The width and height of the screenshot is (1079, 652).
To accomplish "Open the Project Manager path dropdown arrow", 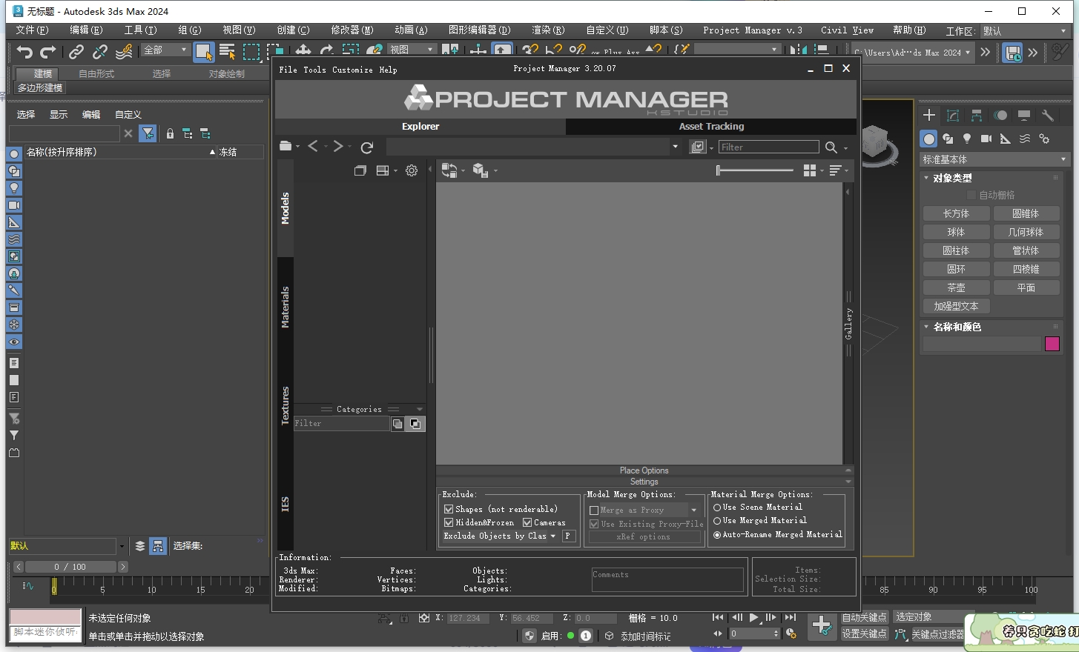I will (675, 147).
